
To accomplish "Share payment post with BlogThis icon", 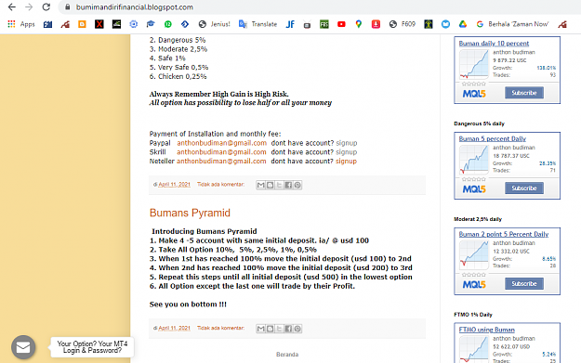I will pos(271,185).
